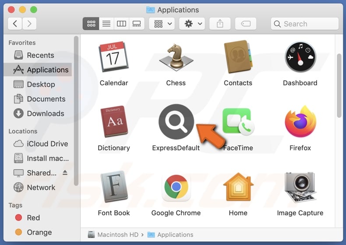Screen dimensions: 346x245
Task: Open Desktop in the sidebar
Action: pyautogui.click(x=38, y=84)
